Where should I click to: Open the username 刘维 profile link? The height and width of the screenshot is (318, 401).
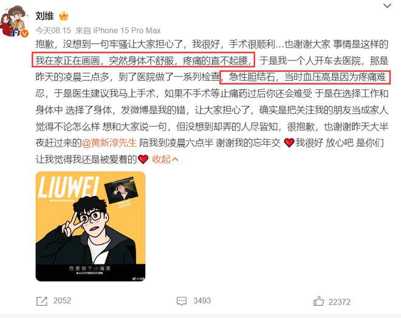coord(44,16)
